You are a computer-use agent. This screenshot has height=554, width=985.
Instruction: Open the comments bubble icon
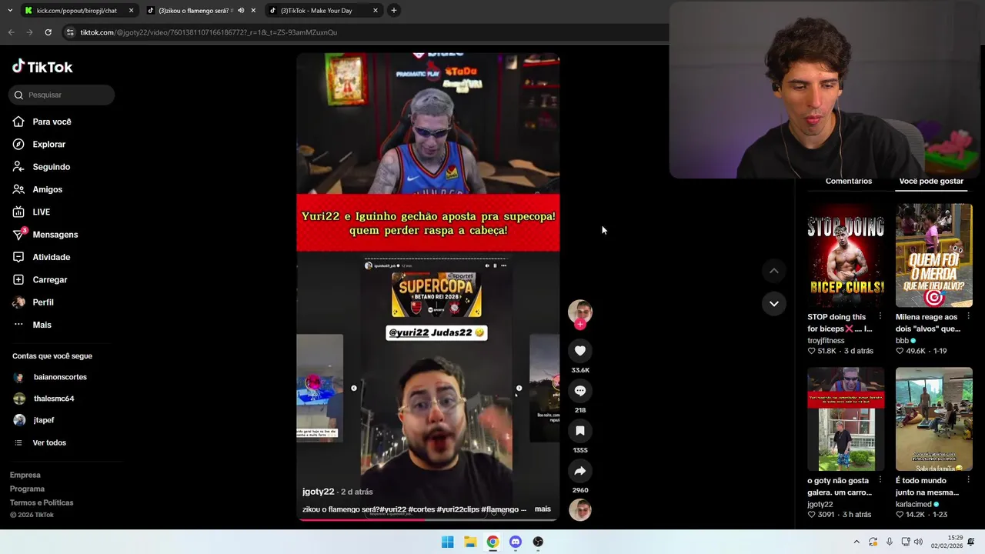pyautogui.click(x=580, y=391)
